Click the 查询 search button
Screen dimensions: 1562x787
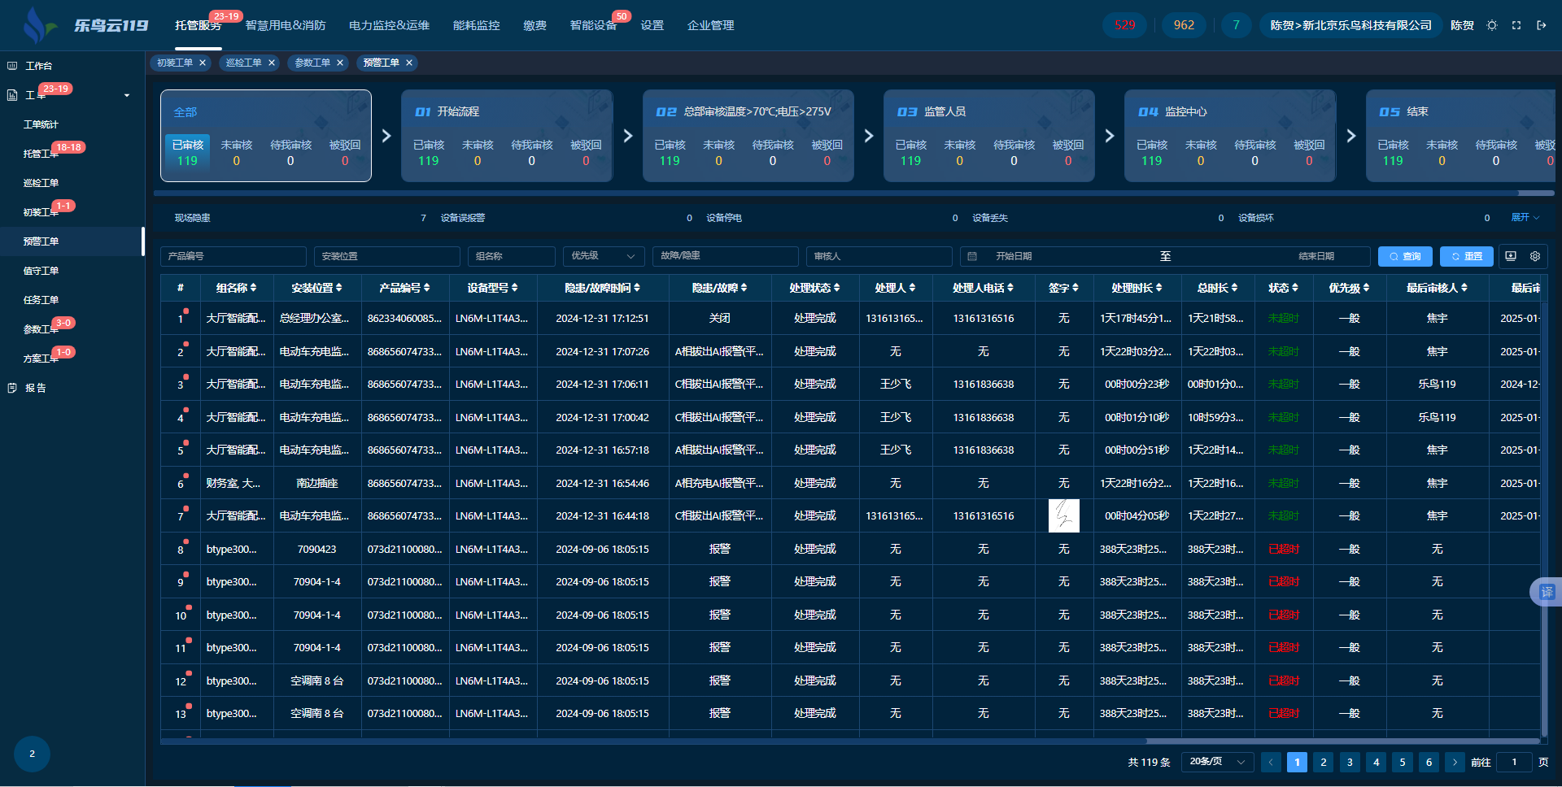tap(1405, 256)
